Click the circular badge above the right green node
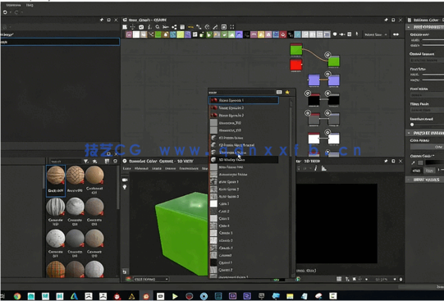The width and height of the screenshot is (444, 301). (327, 55)
